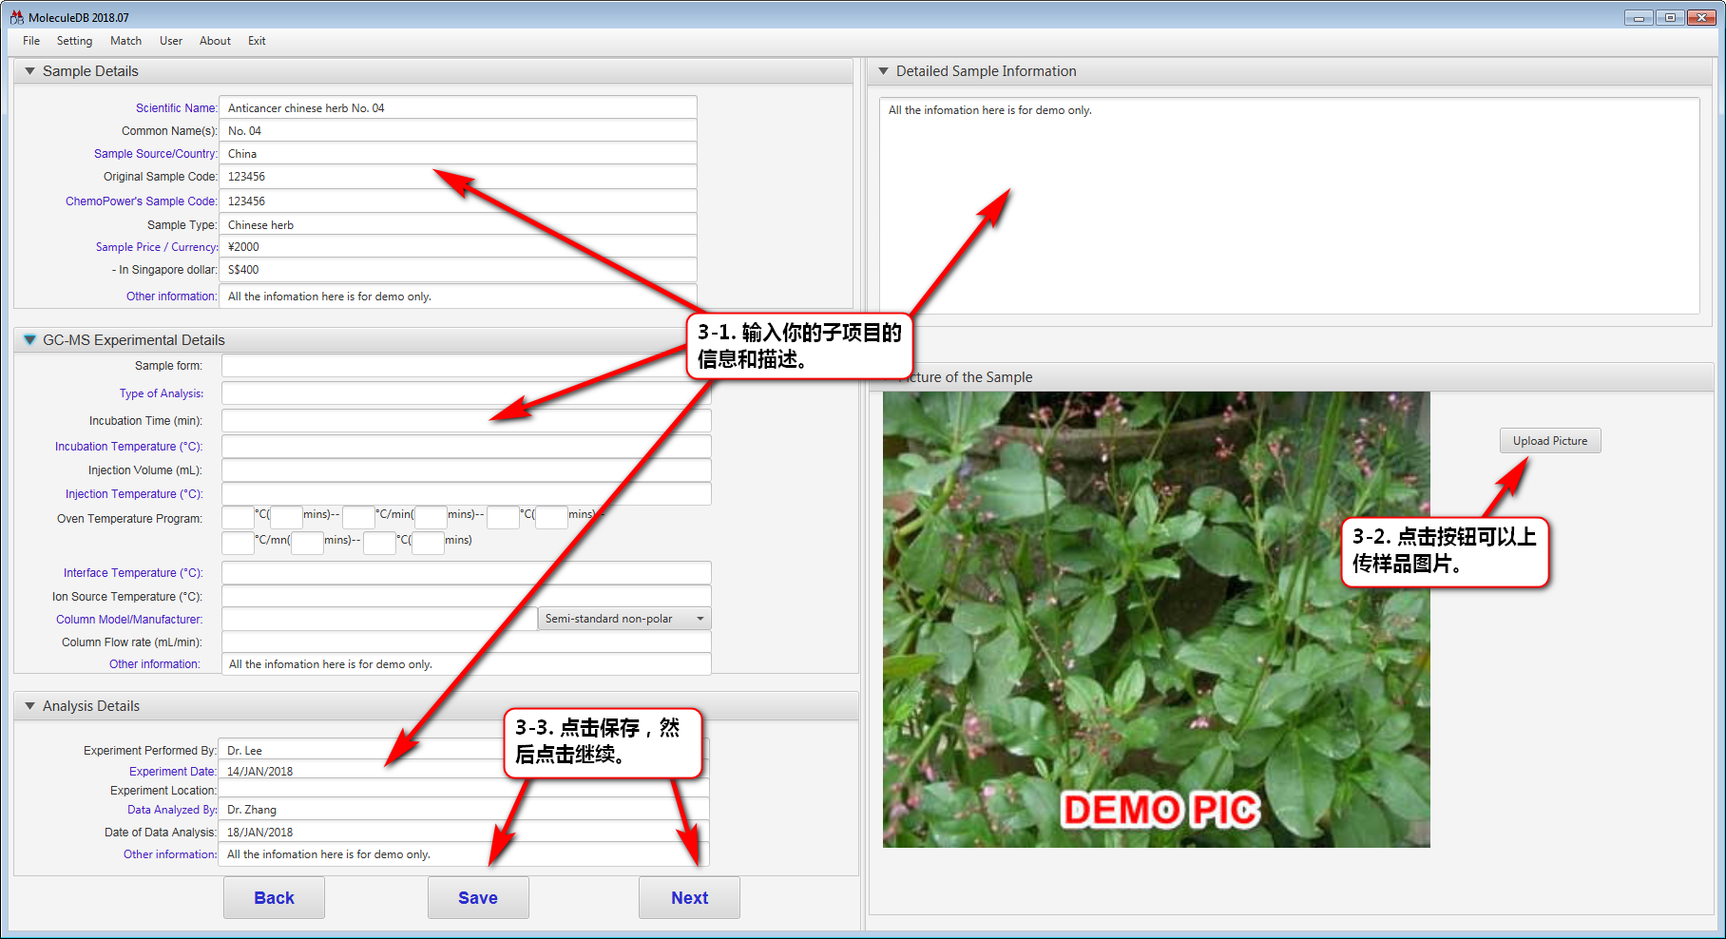Viewport: 1726px width, 939px height.
Task: Click the Upload Picture button
Action: click(x=1549, y=441)
